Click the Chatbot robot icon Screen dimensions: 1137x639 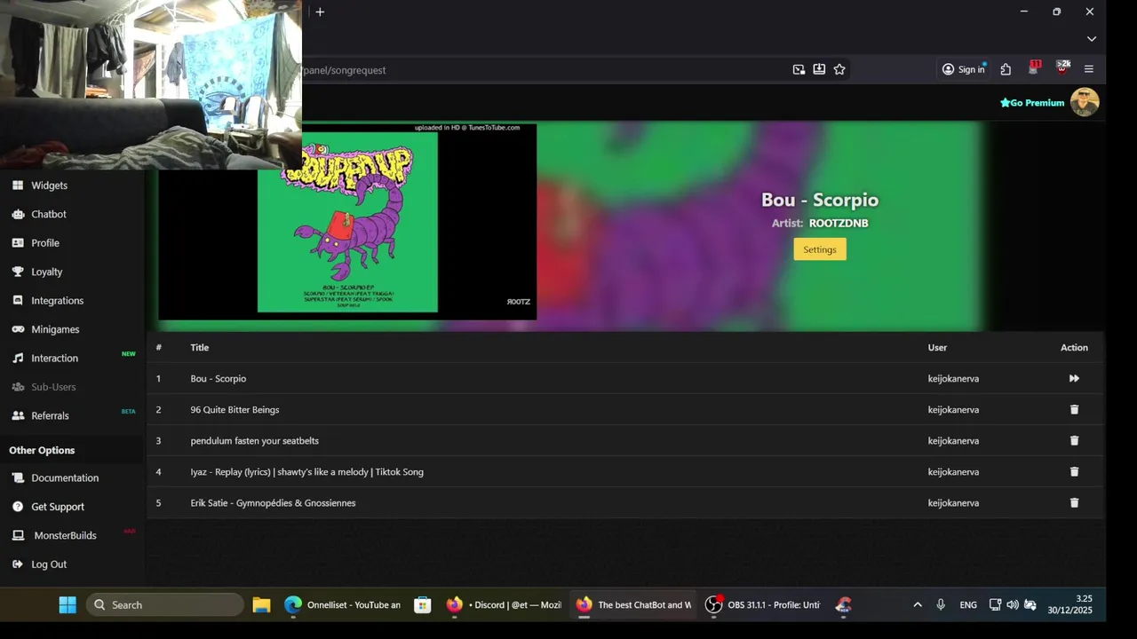[x=18, y=214]
